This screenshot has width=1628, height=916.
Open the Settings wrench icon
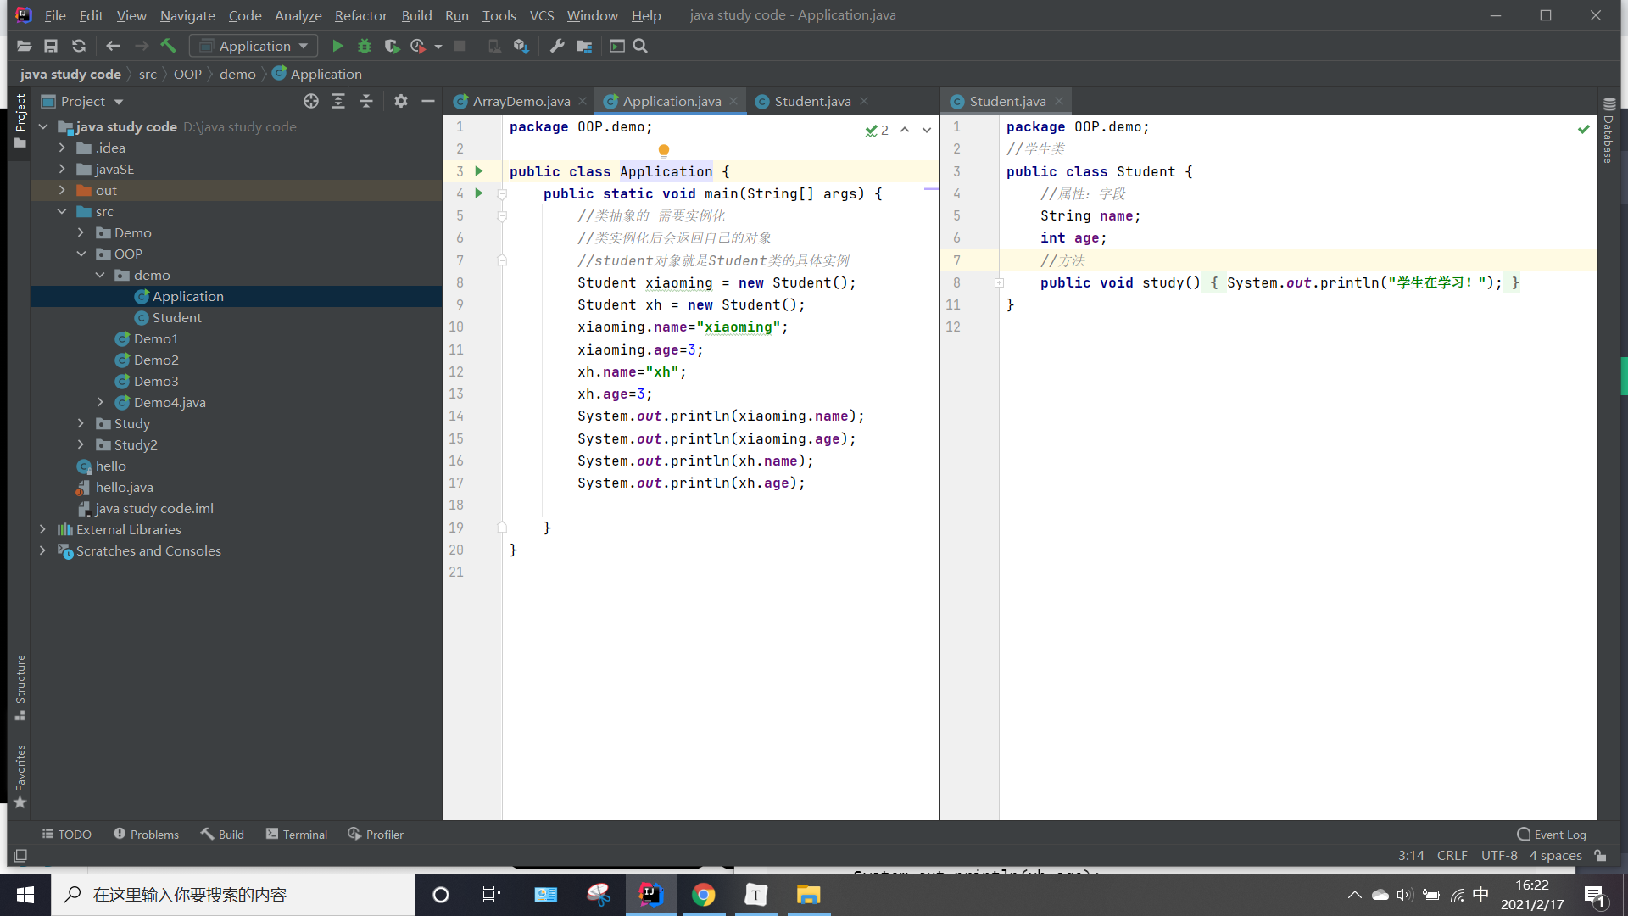click(557, 46)
